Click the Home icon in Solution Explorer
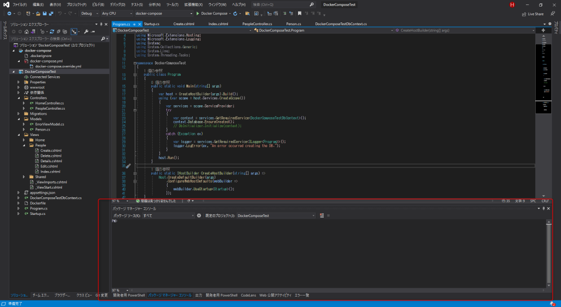The height and width of the screenshot is (307, 561). (26, 31)
